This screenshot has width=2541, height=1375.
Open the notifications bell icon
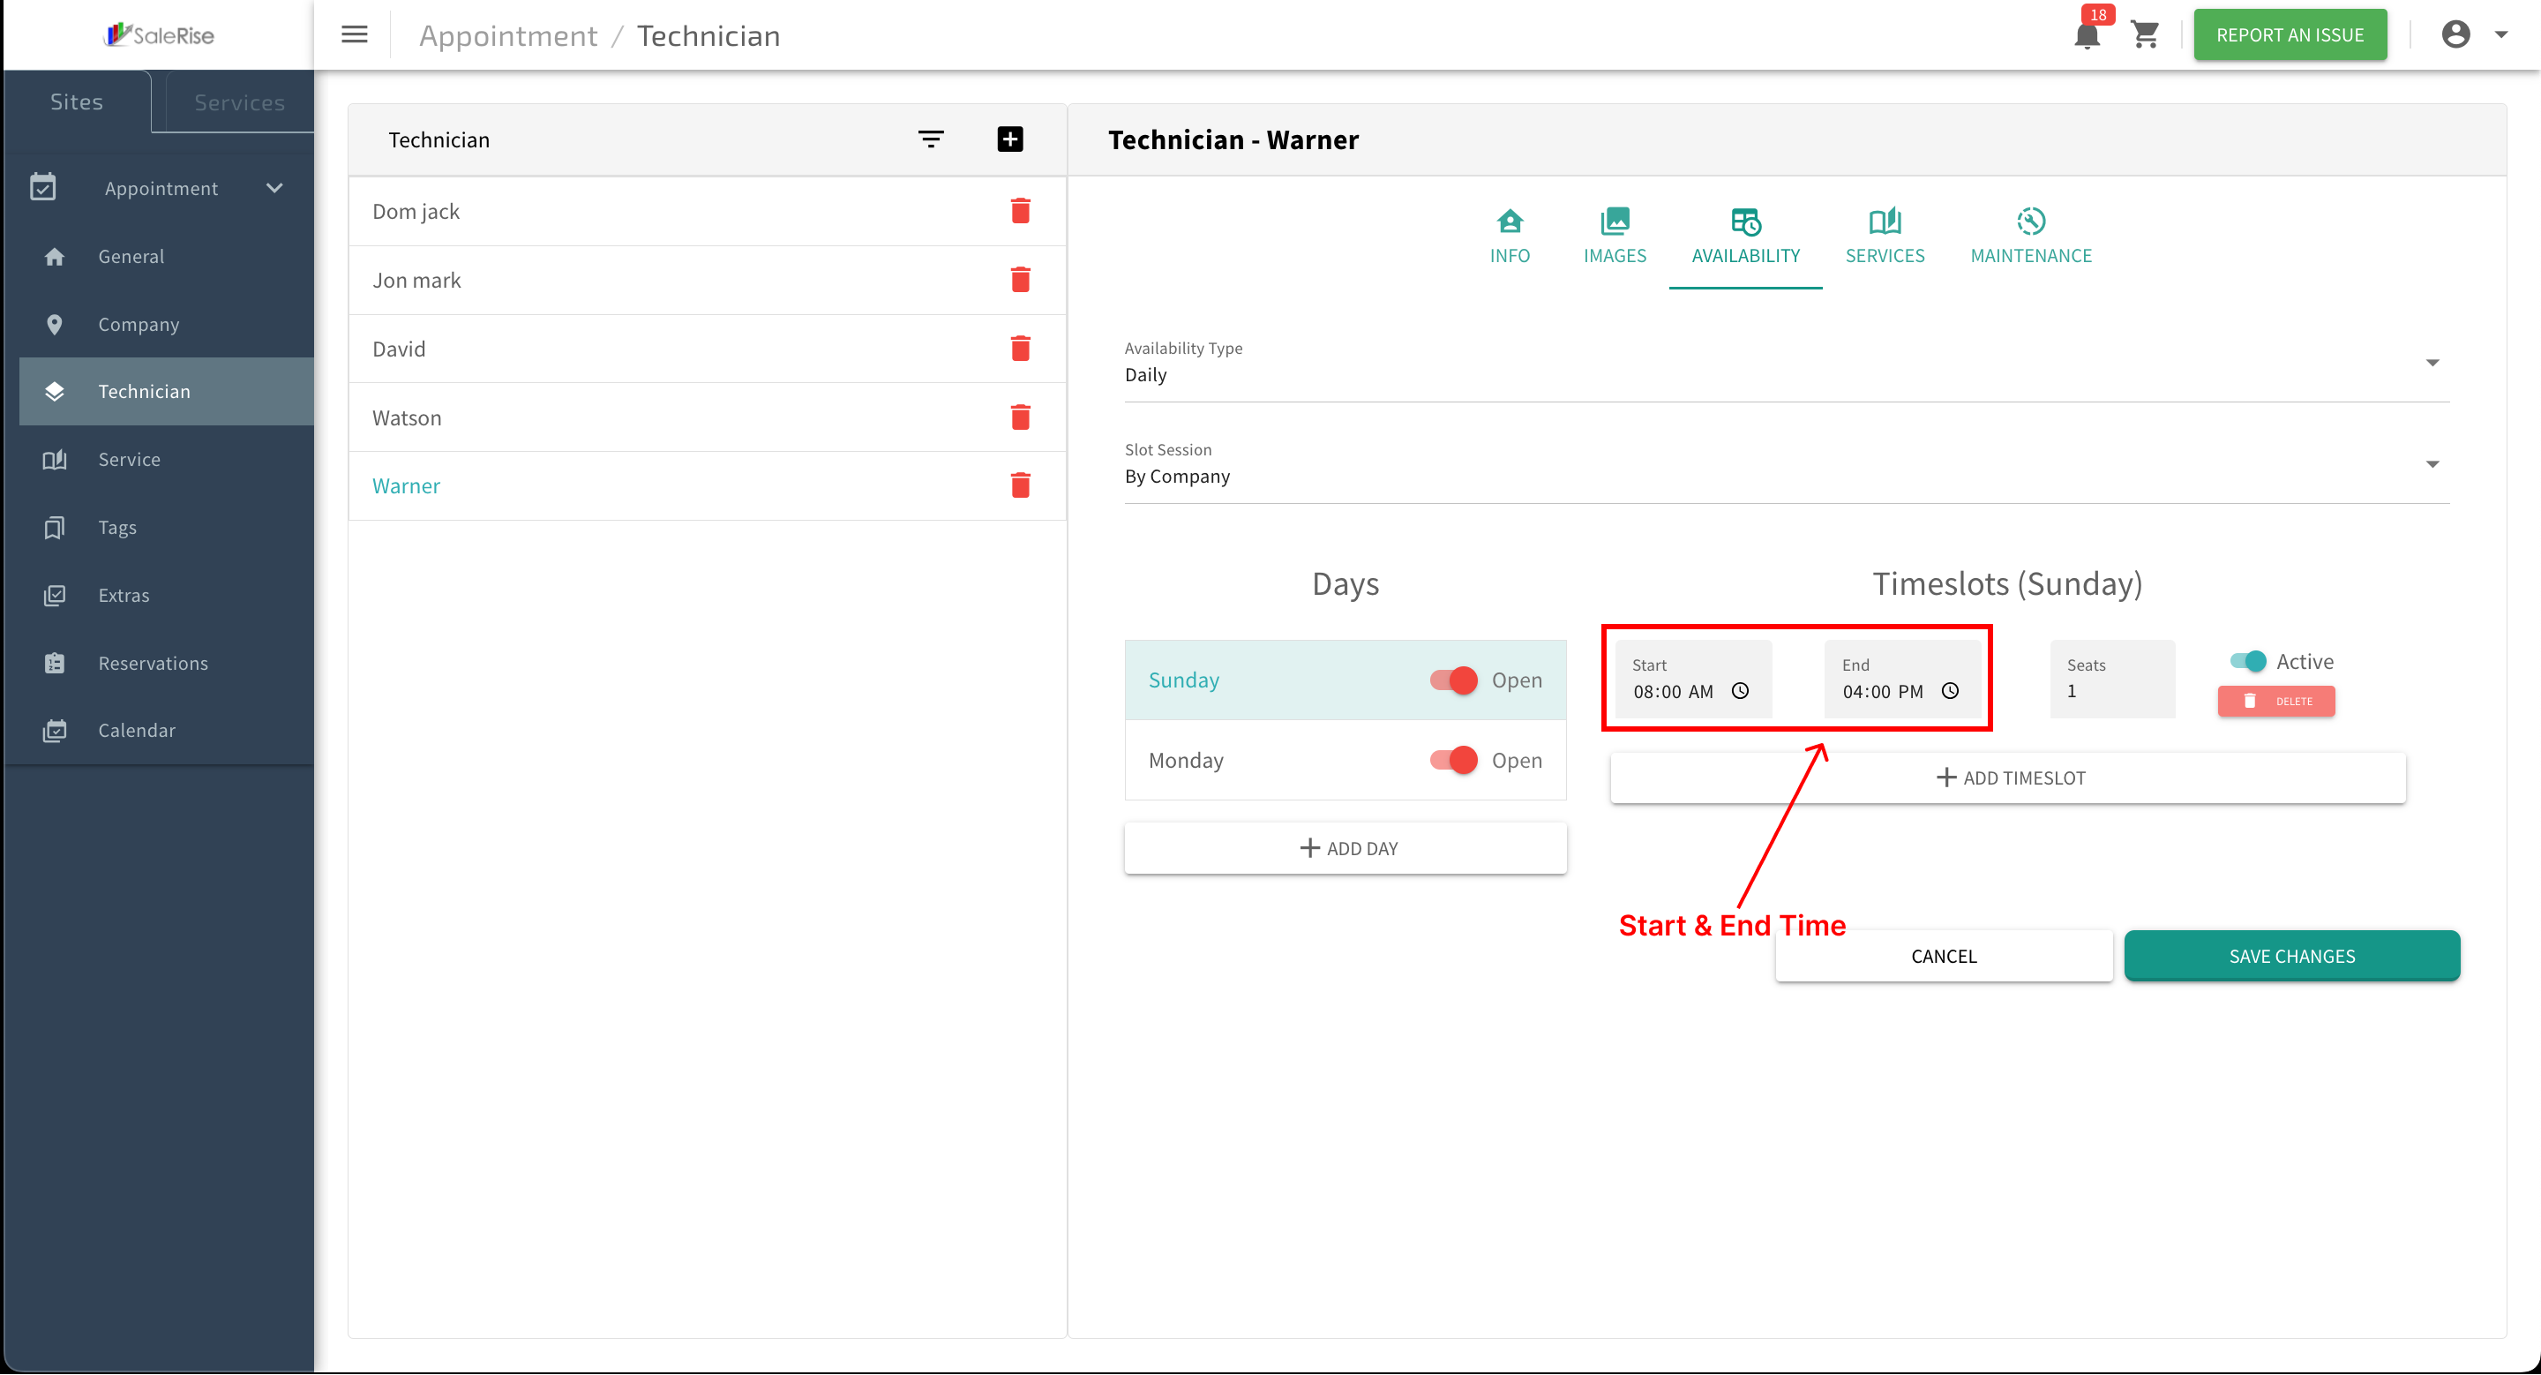coord(2087,35)
